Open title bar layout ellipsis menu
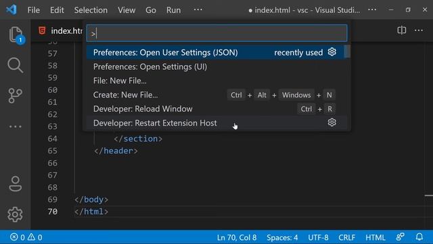Screen dimensions: 433x244 (x=372, y=10)
